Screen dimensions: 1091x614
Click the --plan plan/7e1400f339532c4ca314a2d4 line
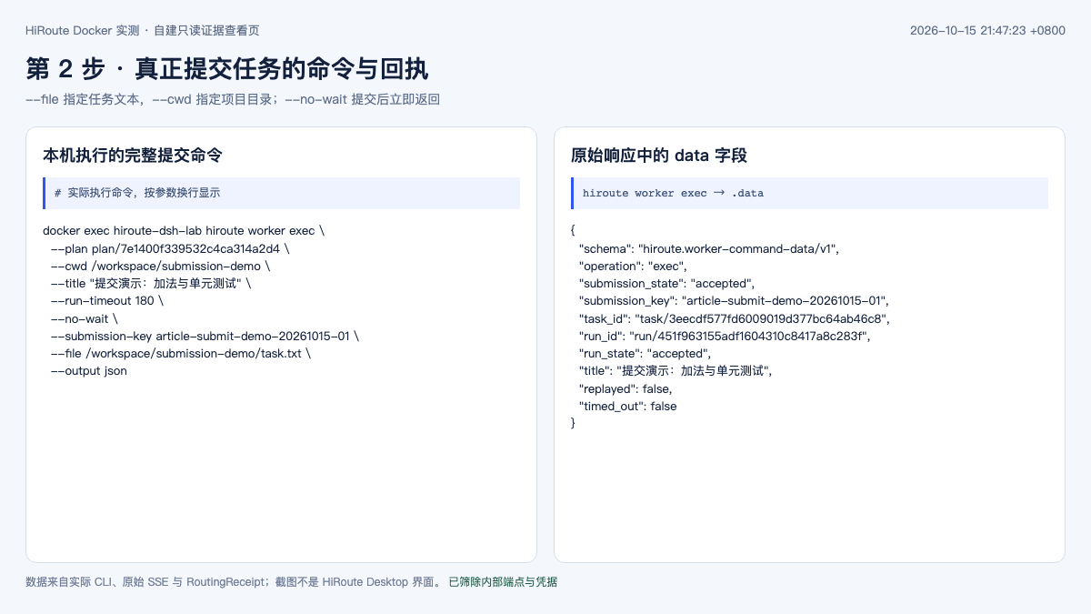(171, 248)
